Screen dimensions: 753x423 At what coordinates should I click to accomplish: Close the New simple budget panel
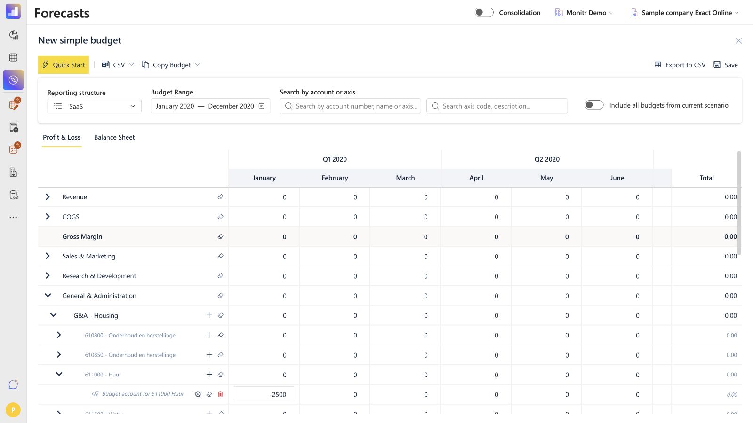point(739,41)
